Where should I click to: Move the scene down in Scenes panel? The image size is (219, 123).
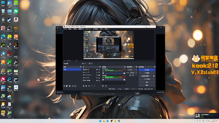pyautogui.click(x=75, y=86)
